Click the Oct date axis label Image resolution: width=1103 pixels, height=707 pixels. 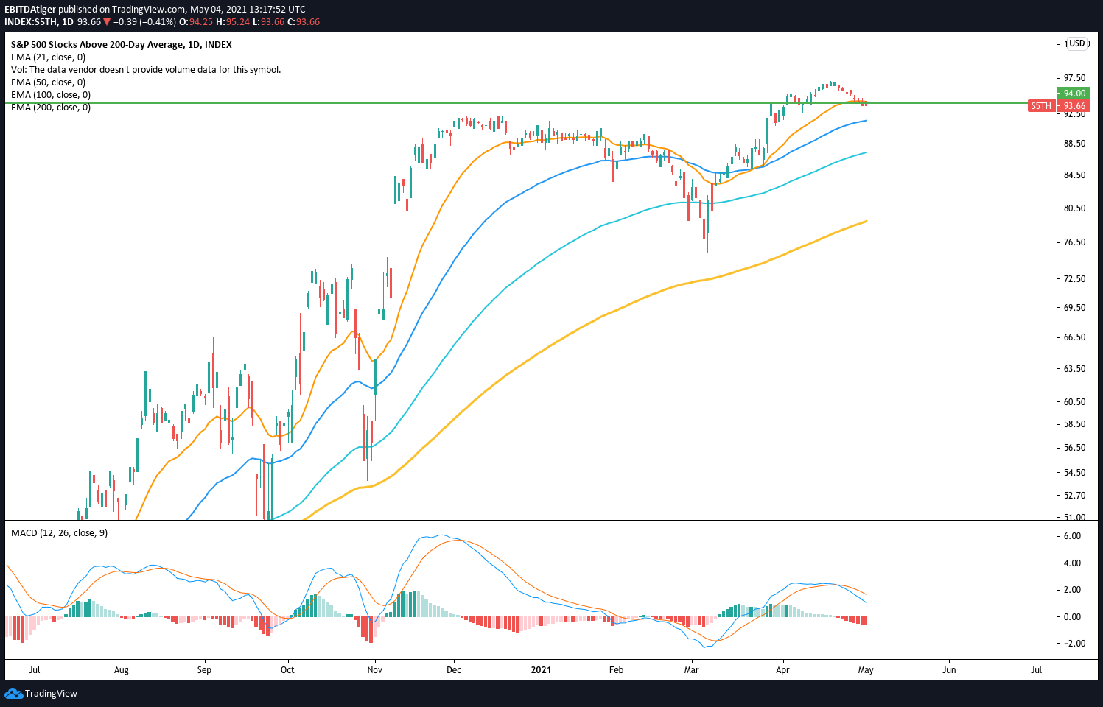coord(287,670)
